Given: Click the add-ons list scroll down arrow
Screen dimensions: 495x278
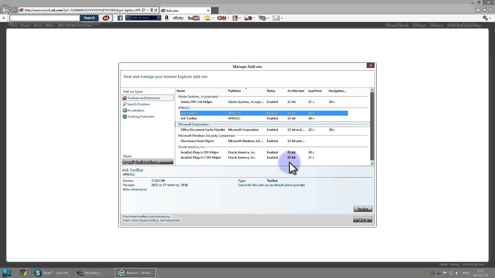Looking at the screenshot, I should (x=372, y=163).
